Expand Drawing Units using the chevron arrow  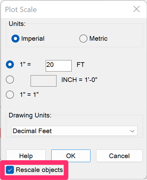tap(132, 131)
